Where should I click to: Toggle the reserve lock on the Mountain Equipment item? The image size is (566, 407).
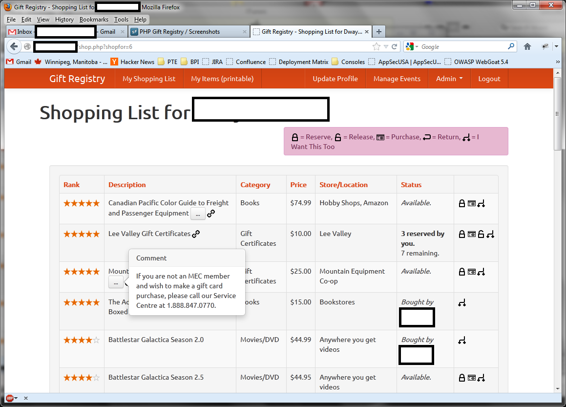coord(462,272)
